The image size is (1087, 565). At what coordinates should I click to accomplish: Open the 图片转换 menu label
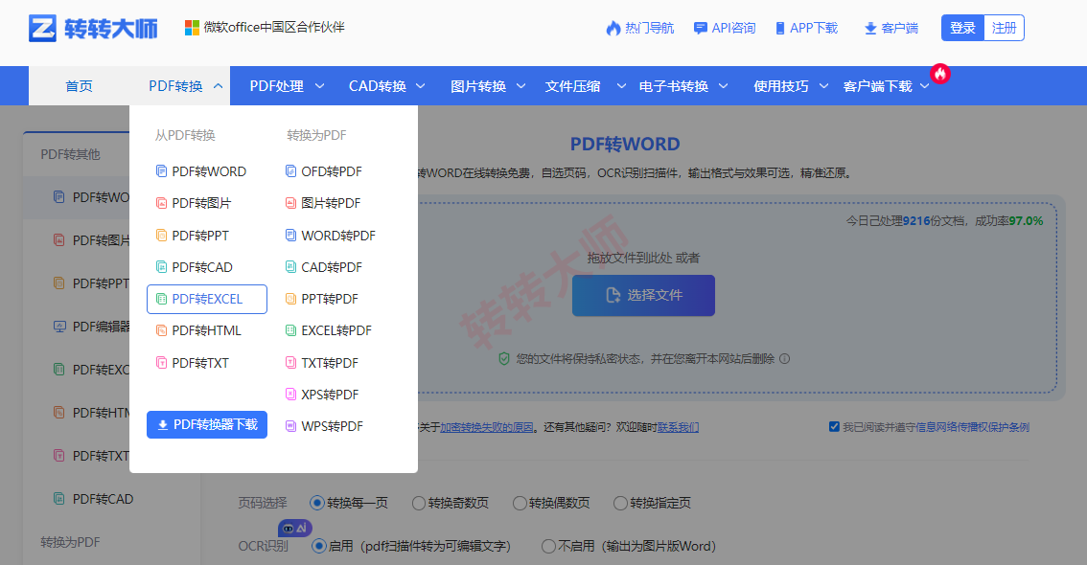click(x=478, y=86)
